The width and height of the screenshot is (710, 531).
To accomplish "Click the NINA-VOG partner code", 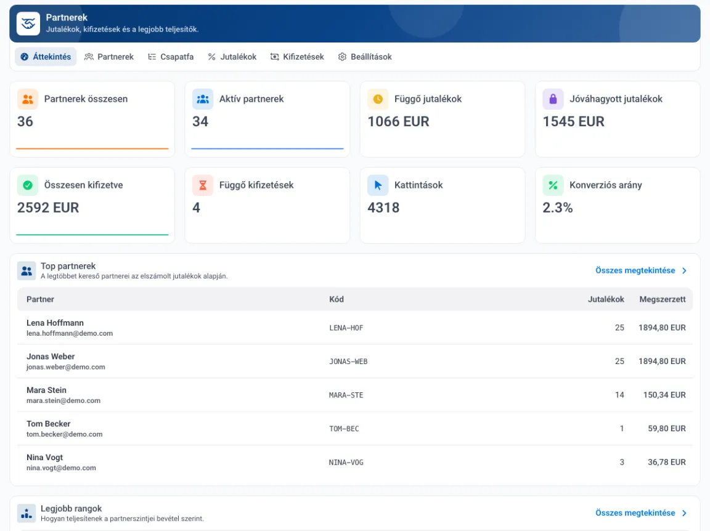I will (x=346, y=463).
